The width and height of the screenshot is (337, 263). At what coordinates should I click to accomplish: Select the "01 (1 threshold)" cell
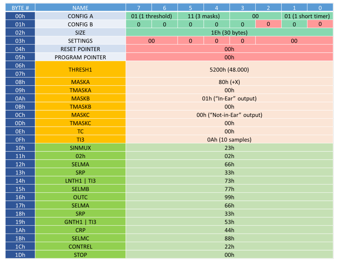coord(152,16)
